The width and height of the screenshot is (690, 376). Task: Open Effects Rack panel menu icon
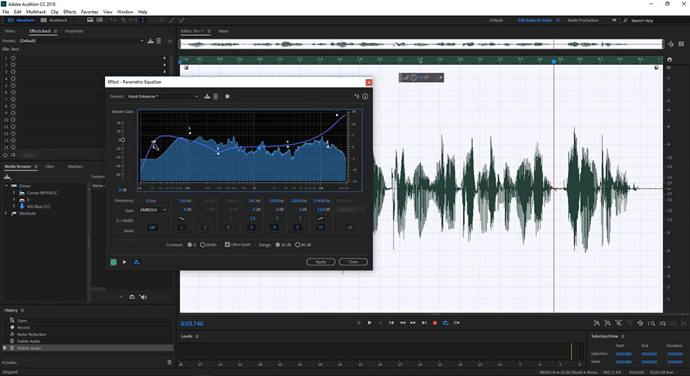click(x=55, y=31)
